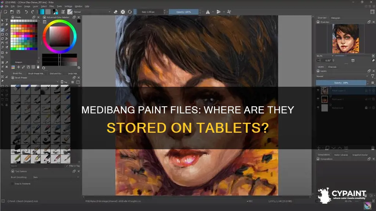Image resolution: width=376 pixels, height=211 pixels.
Task: Open a file via toolbar folder icon
Action: [12, 12]
